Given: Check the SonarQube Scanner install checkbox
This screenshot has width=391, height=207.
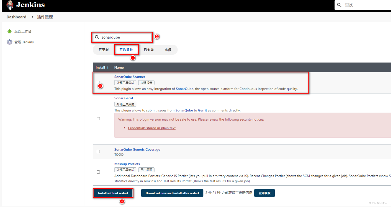Looking at the screenshot, I should pos(98,82).
